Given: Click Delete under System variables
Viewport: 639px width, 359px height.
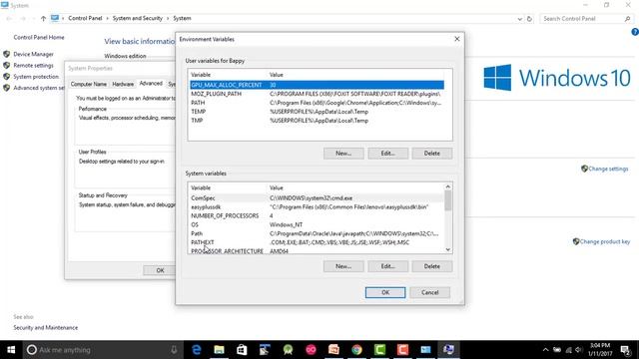Looking at the screenshot, I should coord(432,266).
